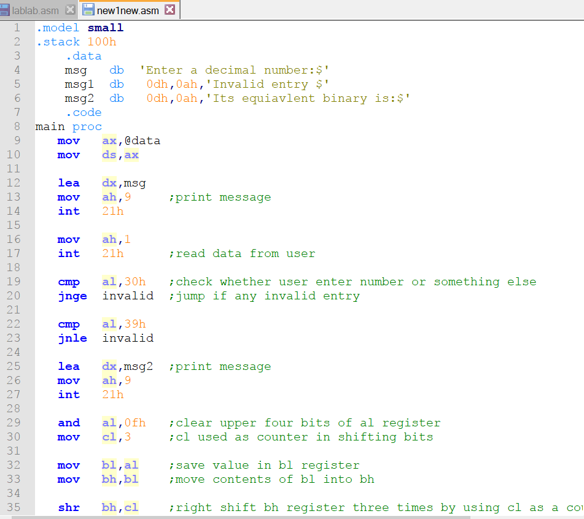Click the 0Fh operand on line 29
This screenshot has height=519, width=584.
(135, 423)
